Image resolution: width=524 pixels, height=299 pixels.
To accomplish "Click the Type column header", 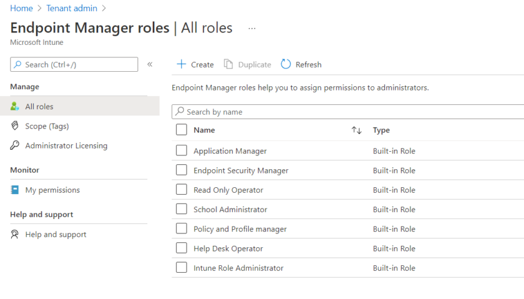I will click(x=381, y=130).
